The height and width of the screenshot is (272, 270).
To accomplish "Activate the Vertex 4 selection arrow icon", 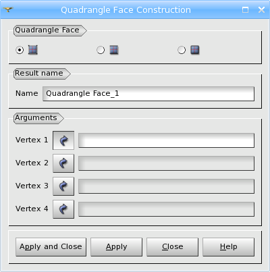I will (x=63, y=209).
